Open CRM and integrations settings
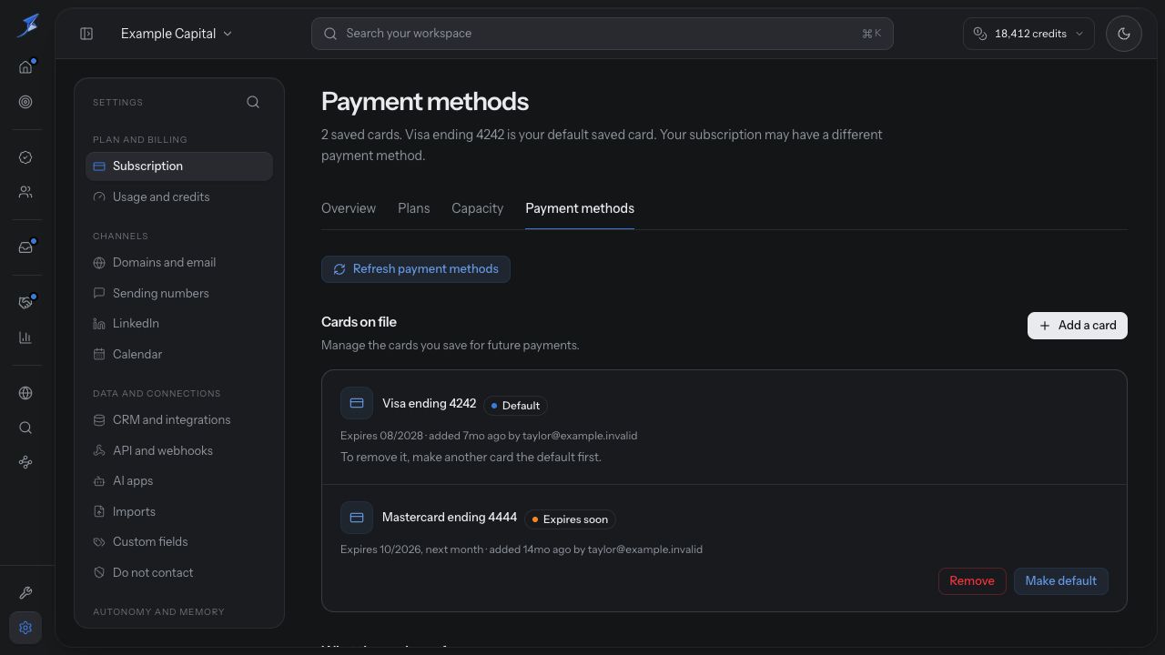1165x655 pixels. (x=179, y=420)
